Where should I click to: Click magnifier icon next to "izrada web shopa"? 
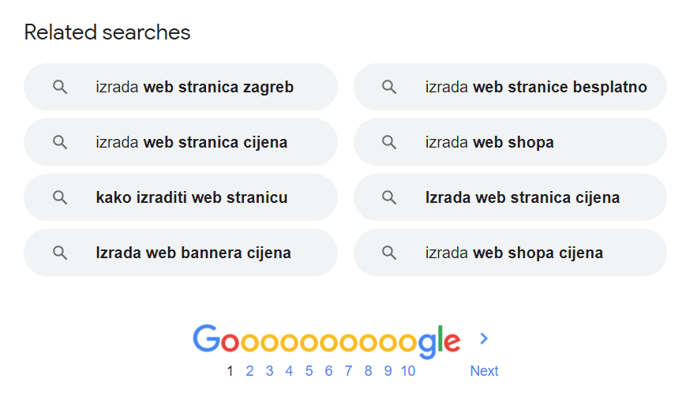click(x=389, y=142)
